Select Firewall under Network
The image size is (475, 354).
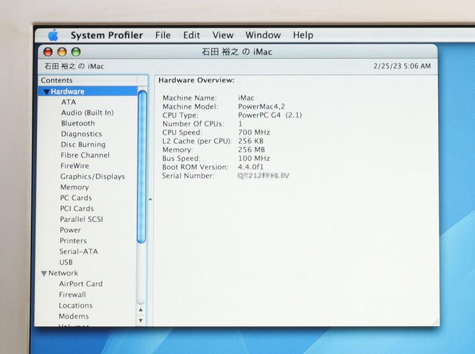(72, 295)
